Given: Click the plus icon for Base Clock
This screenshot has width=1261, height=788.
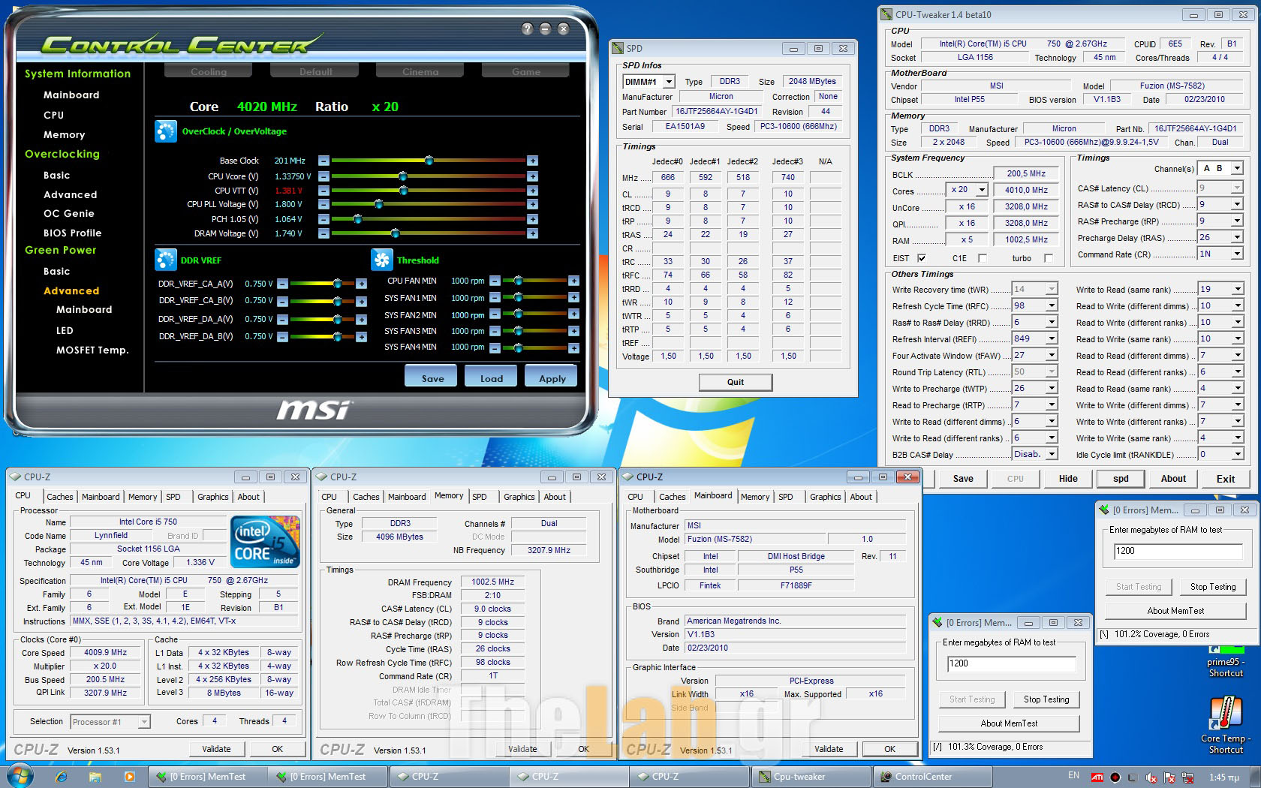Looking at the screenshot, I should 532,161.
